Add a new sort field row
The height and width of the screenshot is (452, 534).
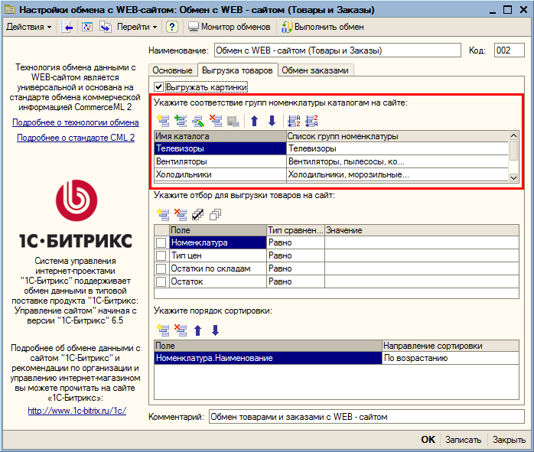point(163,330)
